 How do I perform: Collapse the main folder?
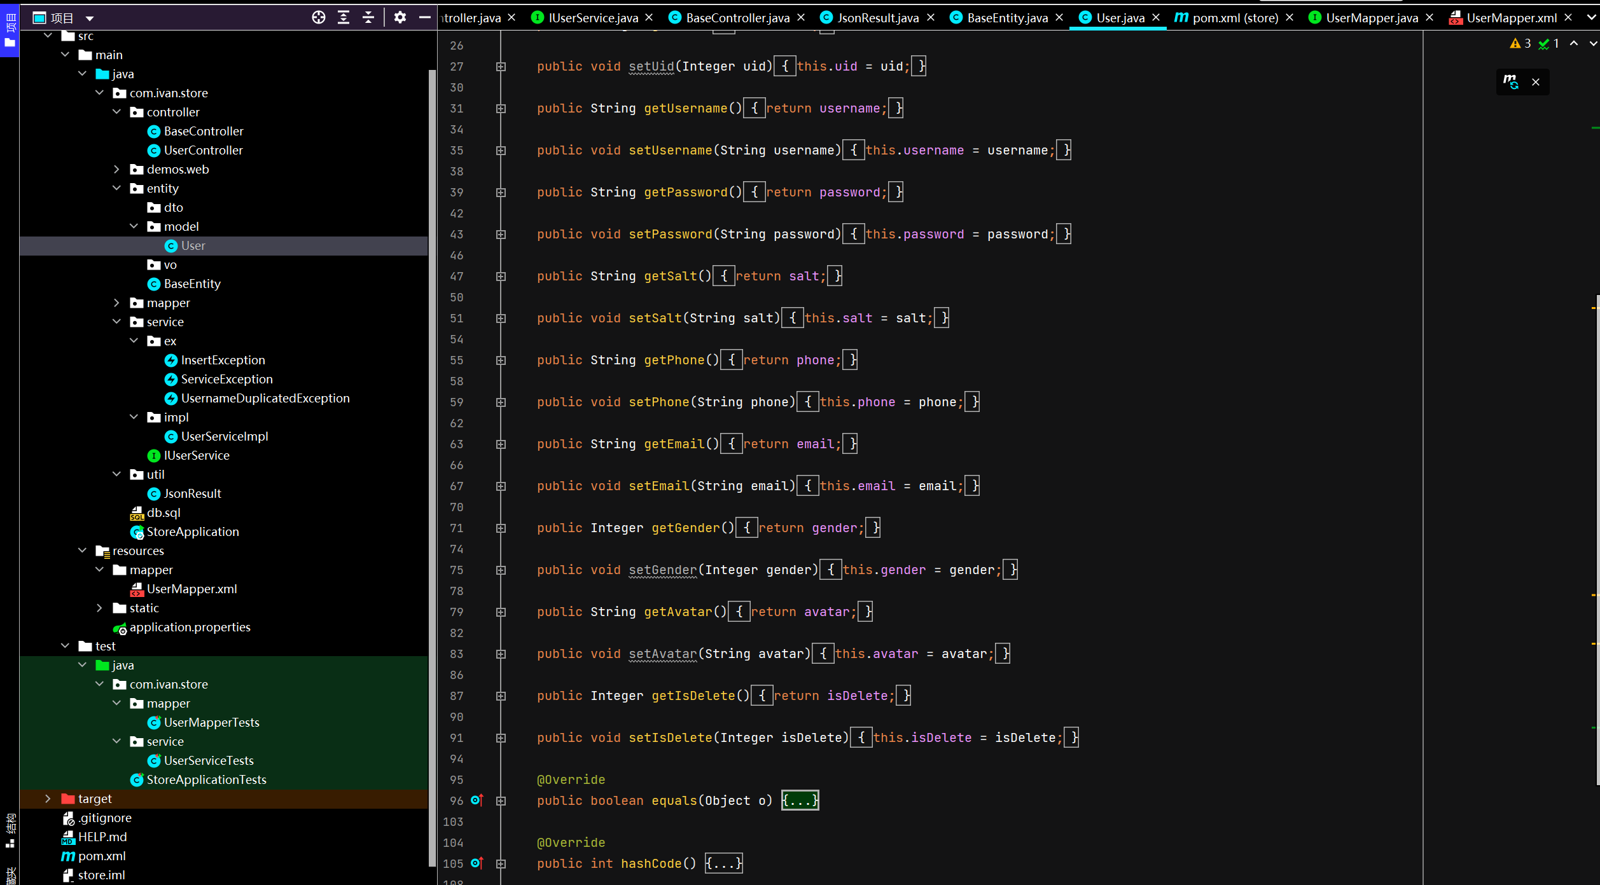click(66, 55)
